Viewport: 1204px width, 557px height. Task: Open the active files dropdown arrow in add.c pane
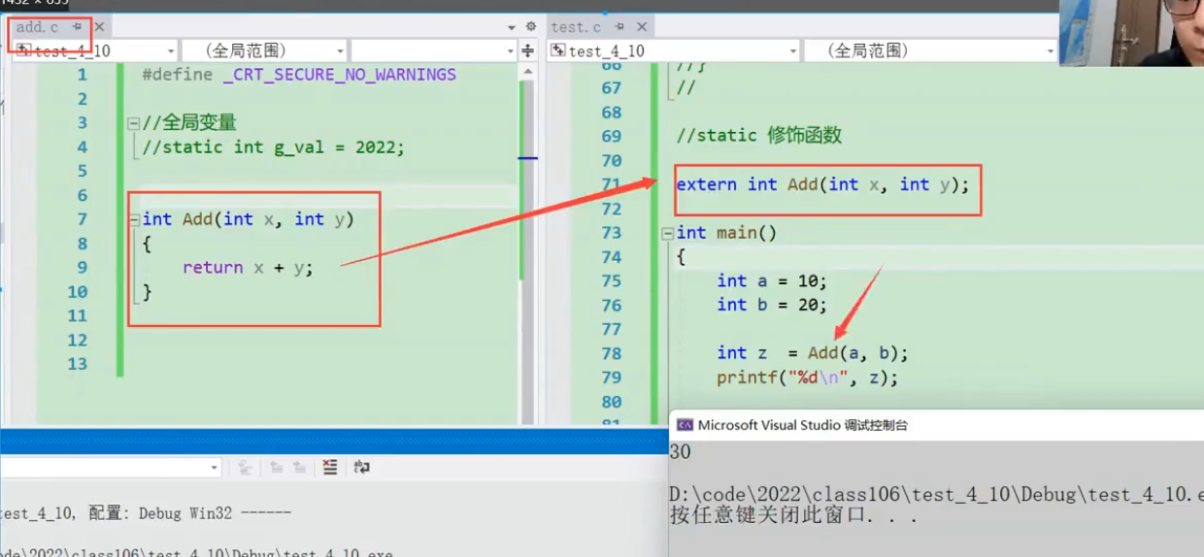(x=512, y=27)
